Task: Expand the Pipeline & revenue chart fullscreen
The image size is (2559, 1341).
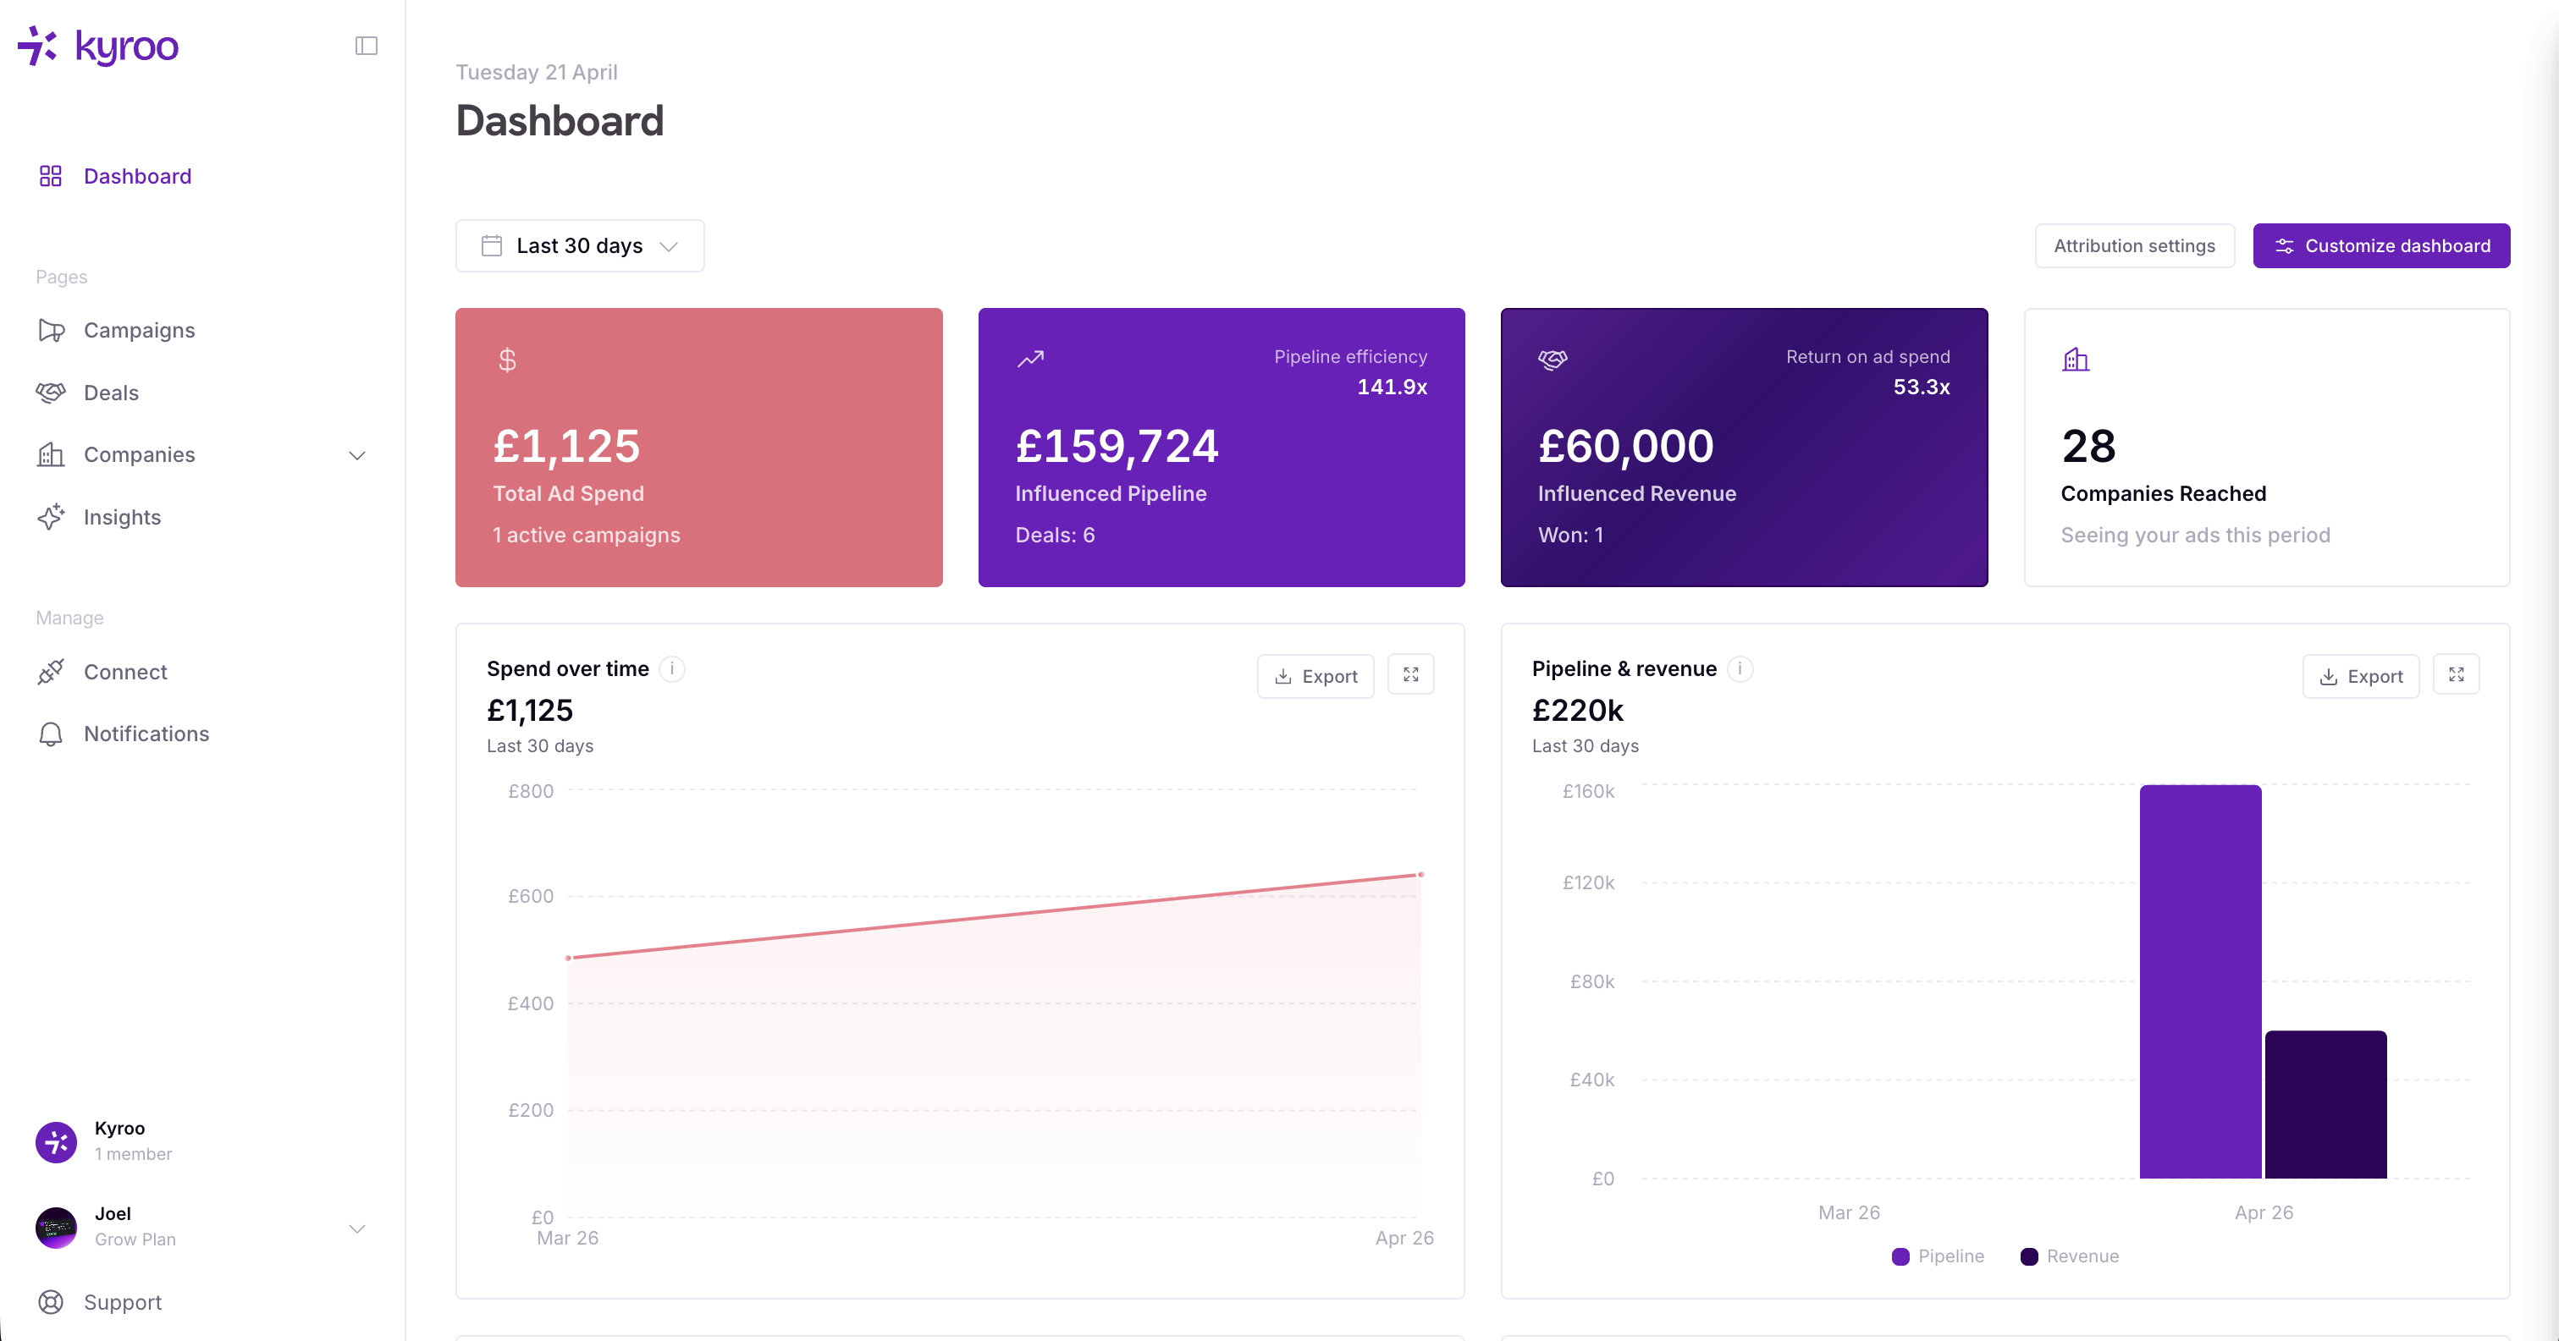Action: (x=2455, y=675)
